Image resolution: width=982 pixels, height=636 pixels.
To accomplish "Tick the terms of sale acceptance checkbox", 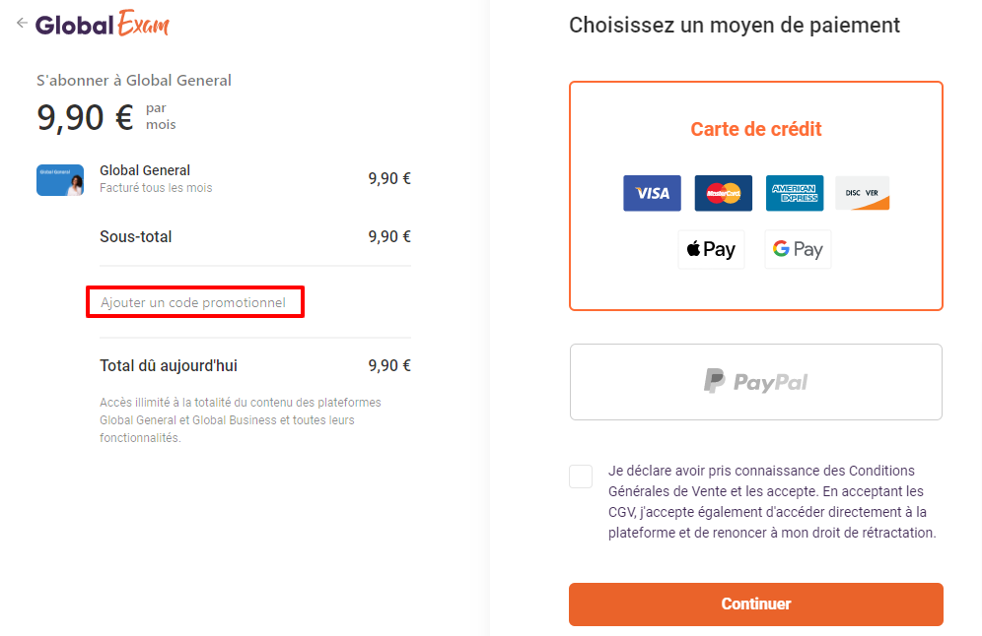I will [581, 477].
